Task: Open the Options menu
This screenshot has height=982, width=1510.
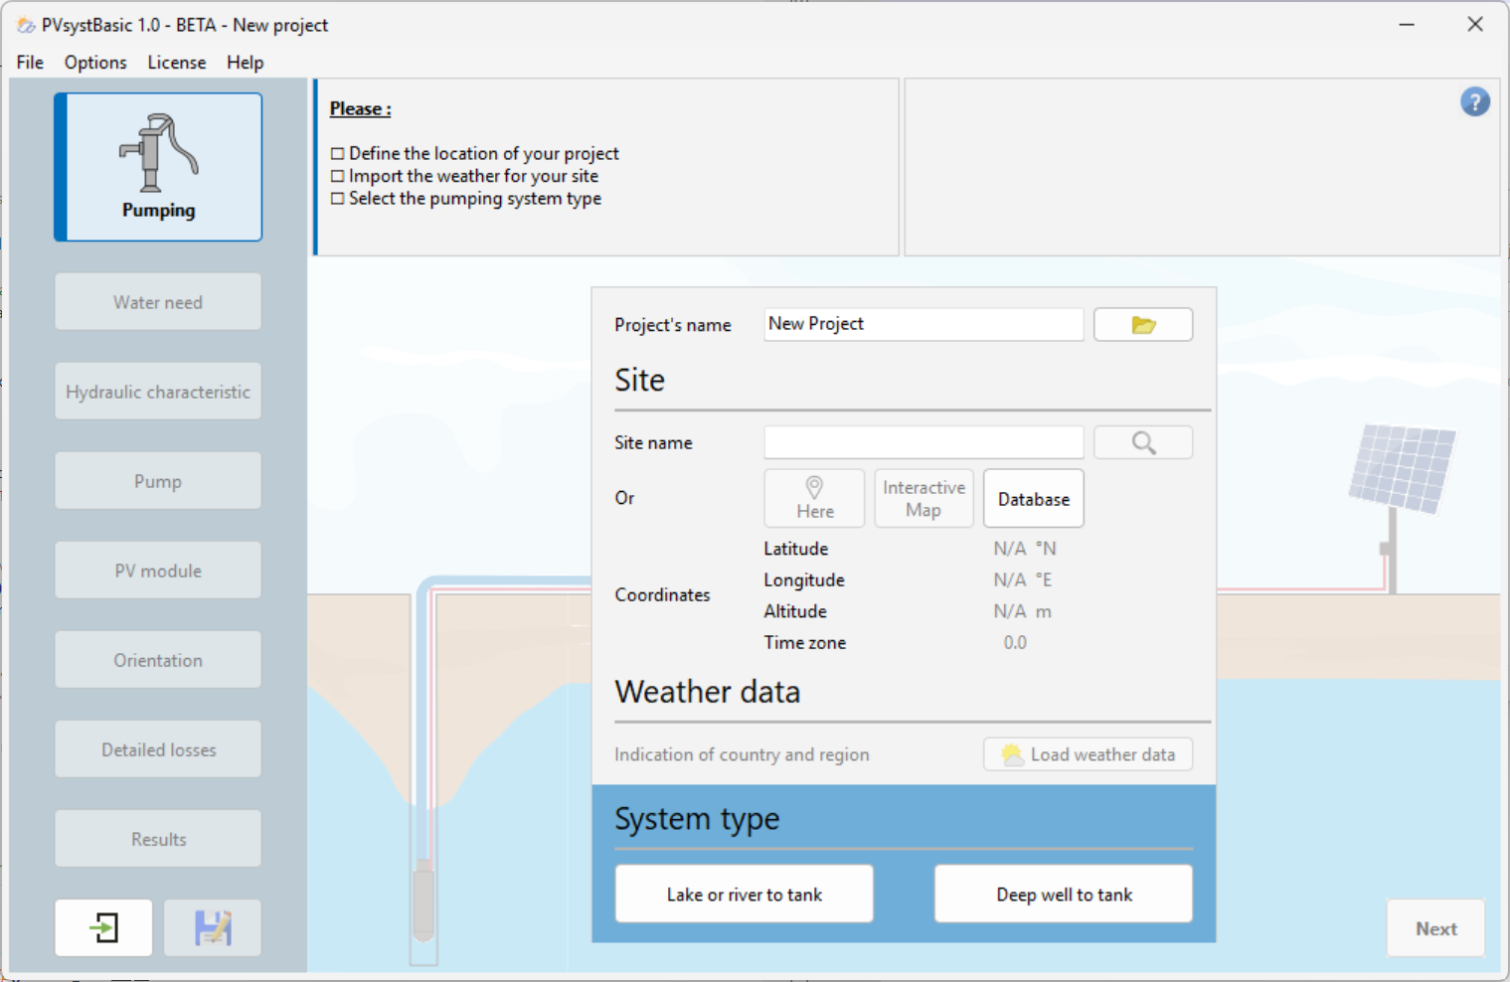Action: coord(95,62)
